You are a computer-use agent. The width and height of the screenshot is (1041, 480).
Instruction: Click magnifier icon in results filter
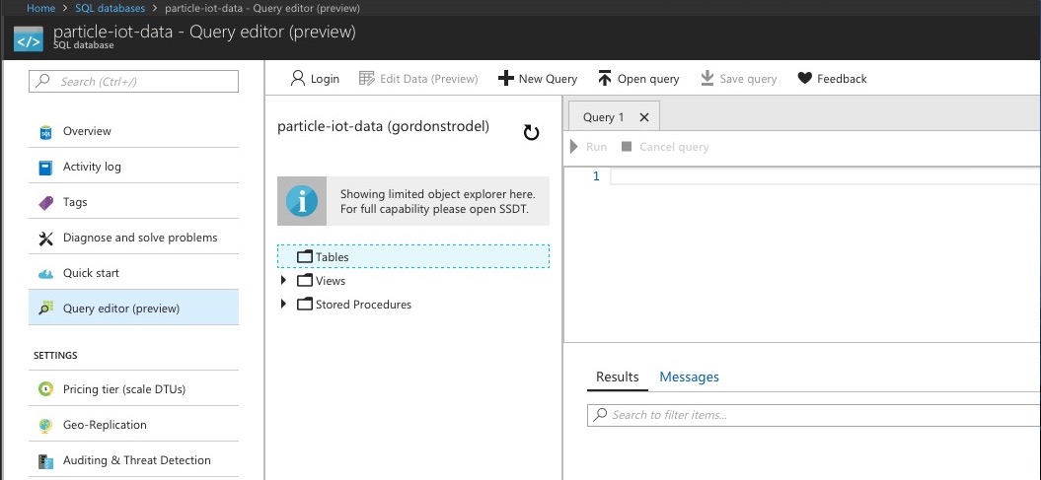(600, 414)
